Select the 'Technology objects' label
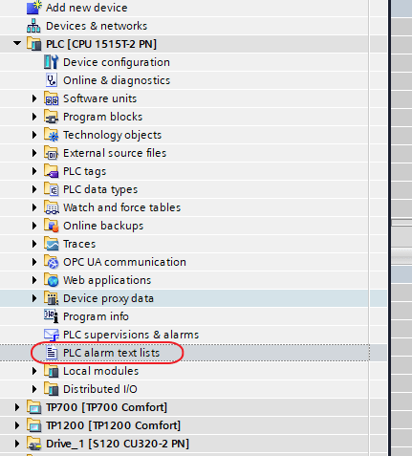This screenshot has width=412, height=456. (113, 135)
